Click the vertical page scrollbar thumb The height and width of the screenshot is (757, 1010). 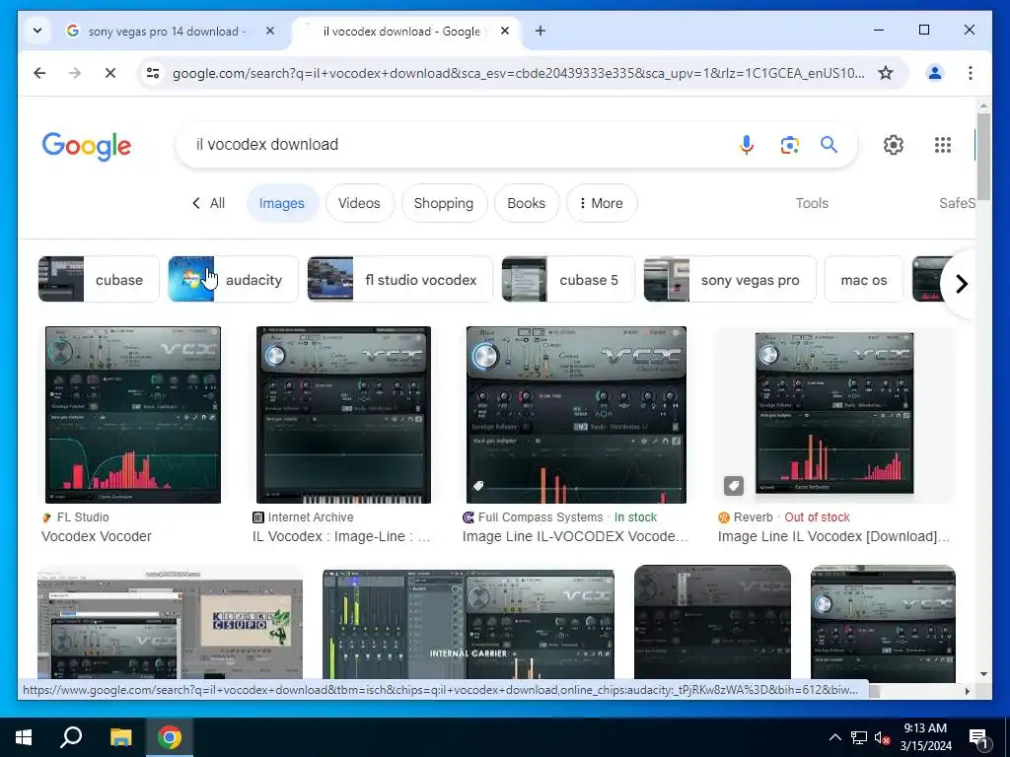coord(983,157)
